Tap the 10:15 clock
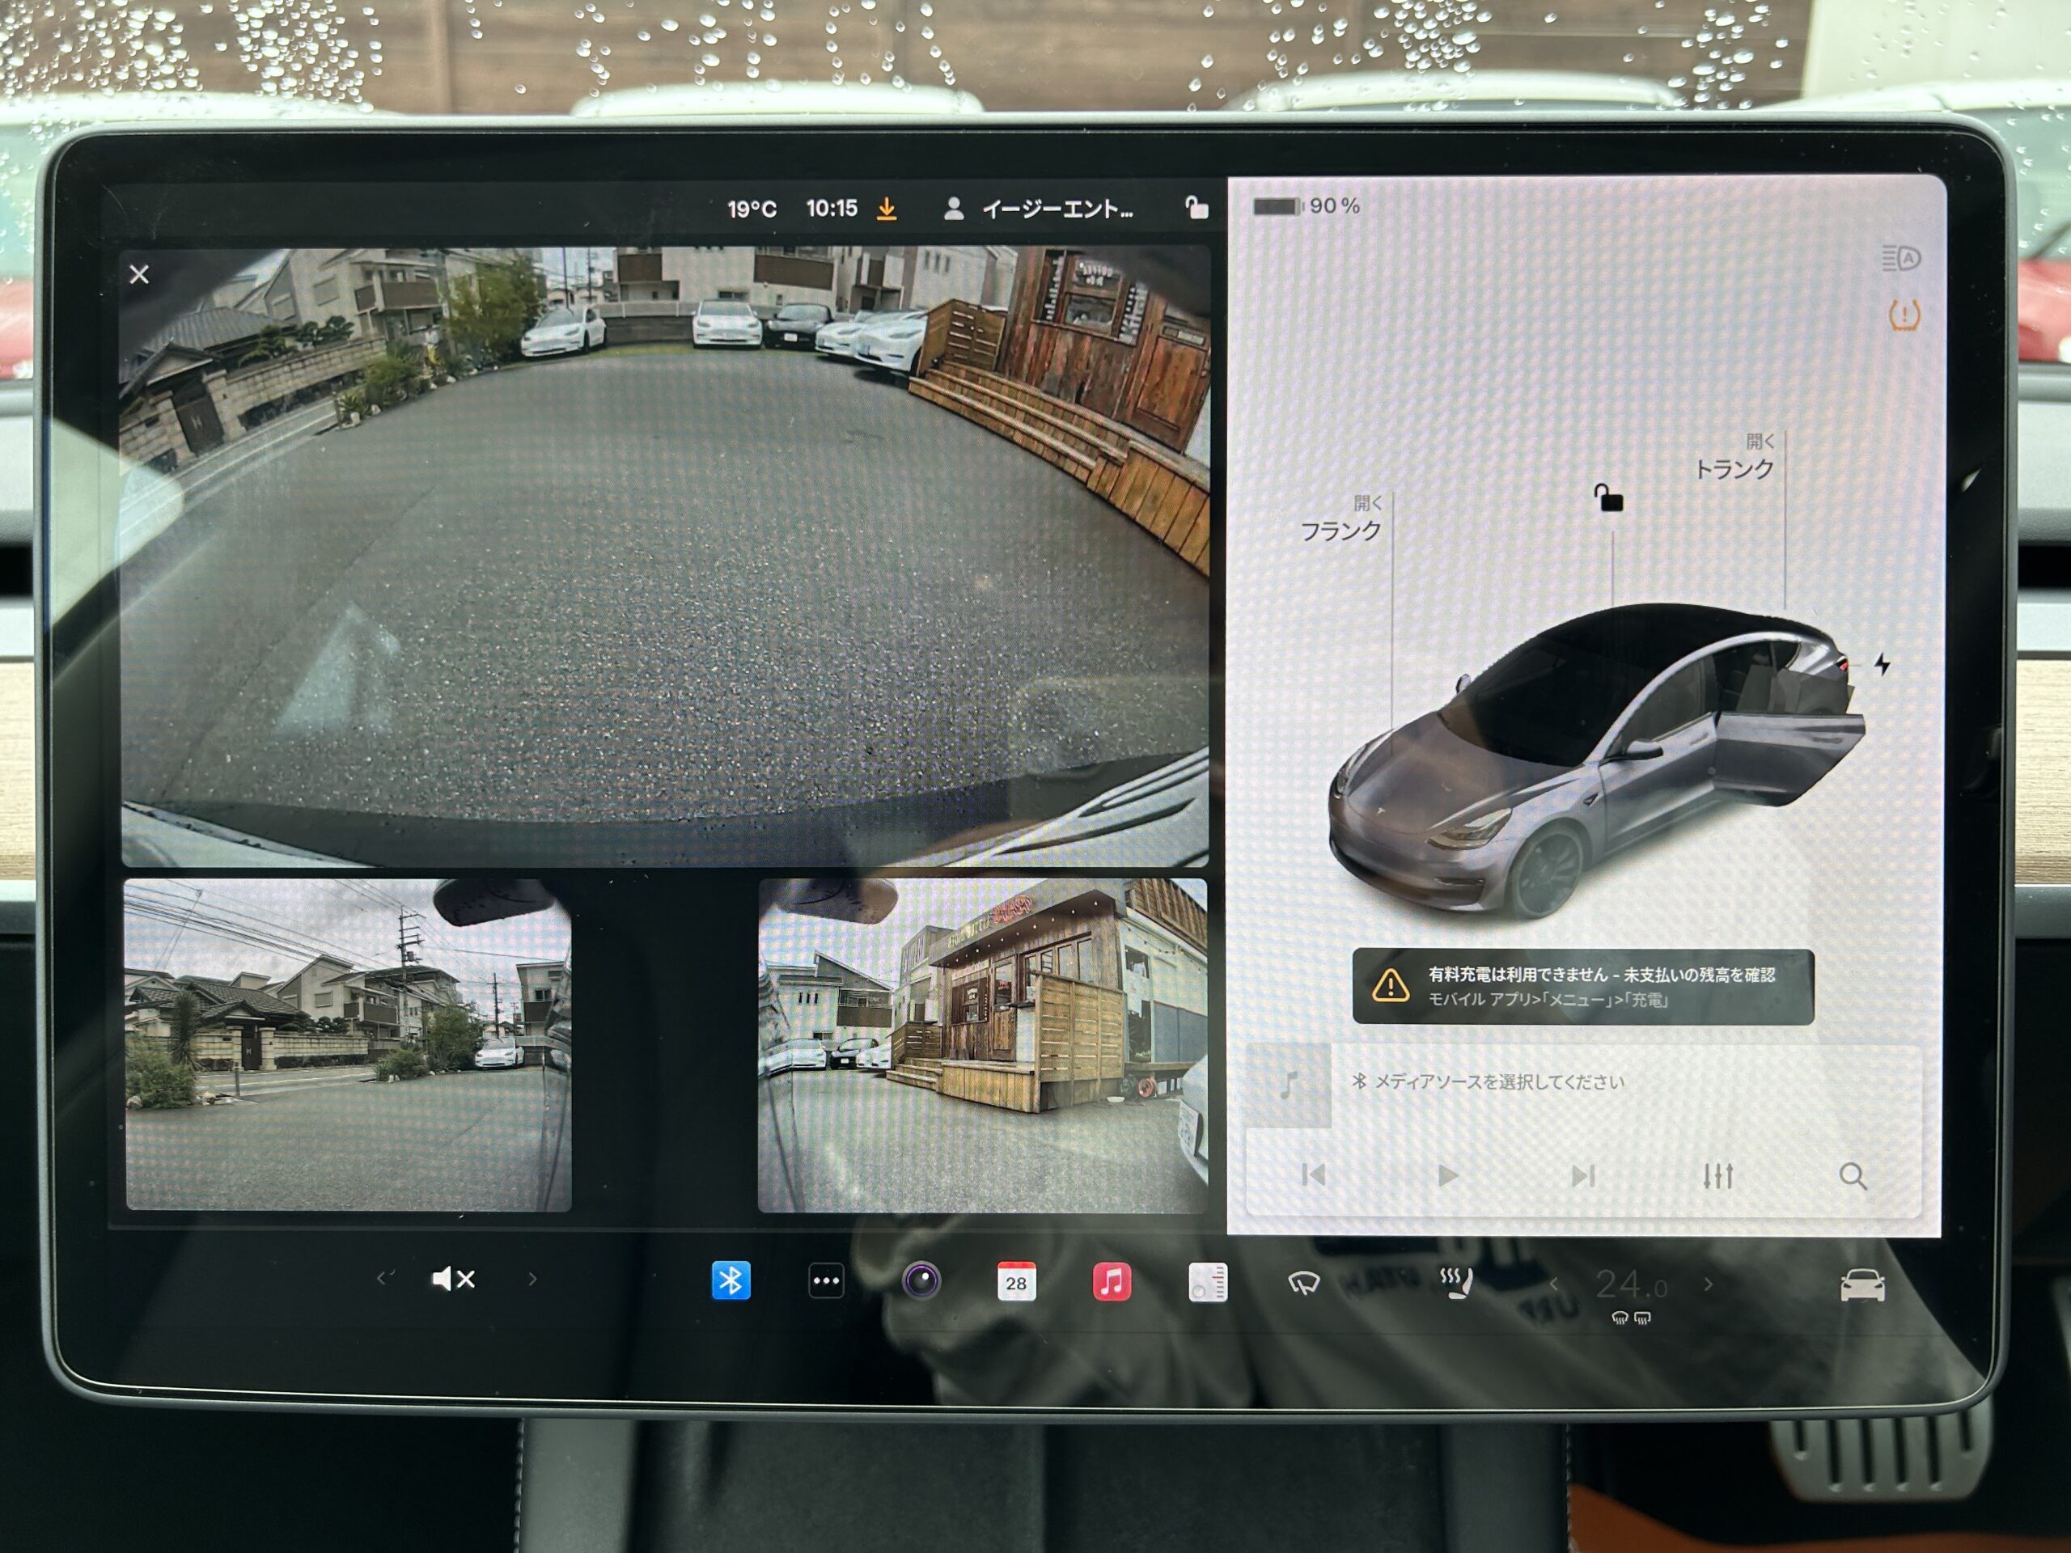This screenshot has width=2071, height=1553. 832,208
